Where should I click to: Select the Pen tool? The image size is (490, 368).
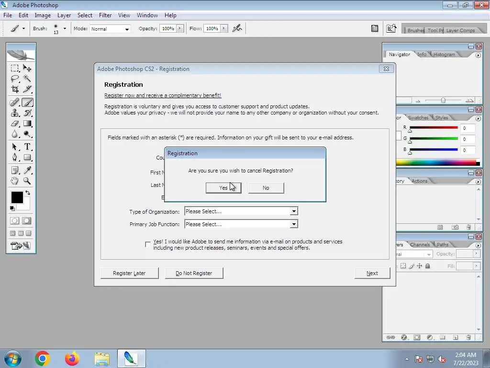tap(14, 157)
